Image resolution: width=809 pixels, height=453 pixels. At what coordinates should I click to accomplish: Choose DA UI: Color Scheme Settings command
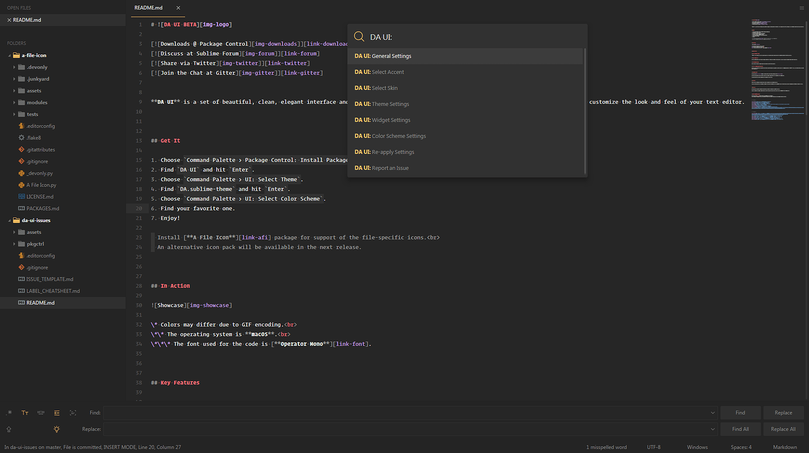465,136
